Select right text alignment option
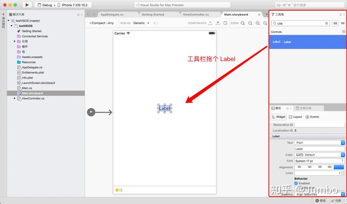Image resolution: width=347 pixels, height=204 pixels. click(x=319, y=167)
